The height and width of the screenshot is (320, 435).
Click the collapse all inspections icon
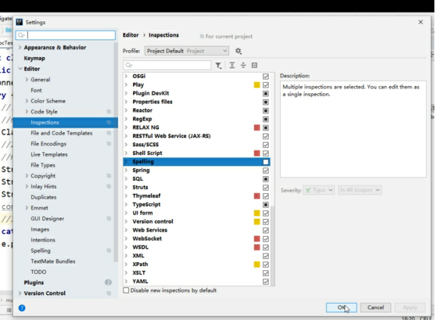point(244,65)
